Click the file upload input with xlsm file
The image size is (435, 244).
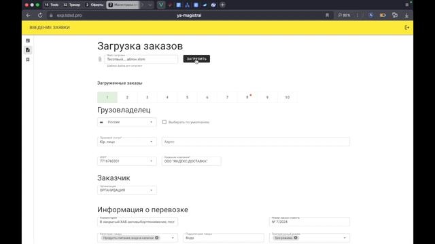pyautogui.click(x=141, y=59)
